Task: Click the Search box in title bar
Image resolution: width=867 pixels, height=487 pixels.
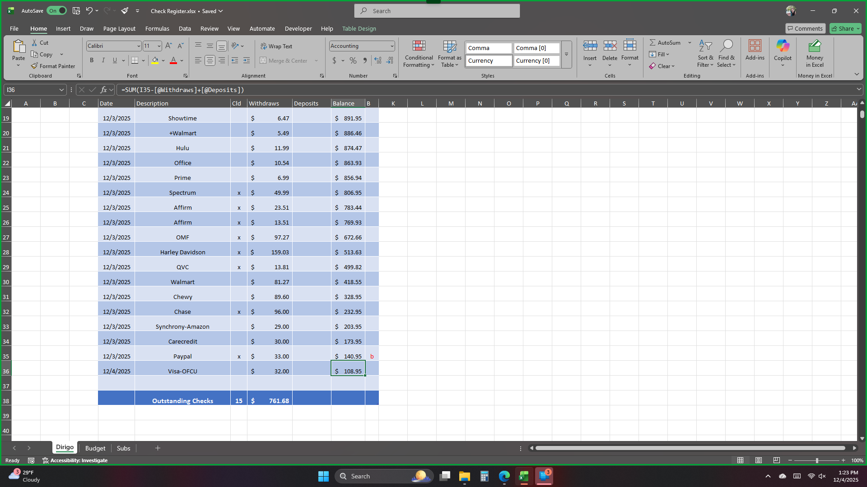Action: coord(437,11)
